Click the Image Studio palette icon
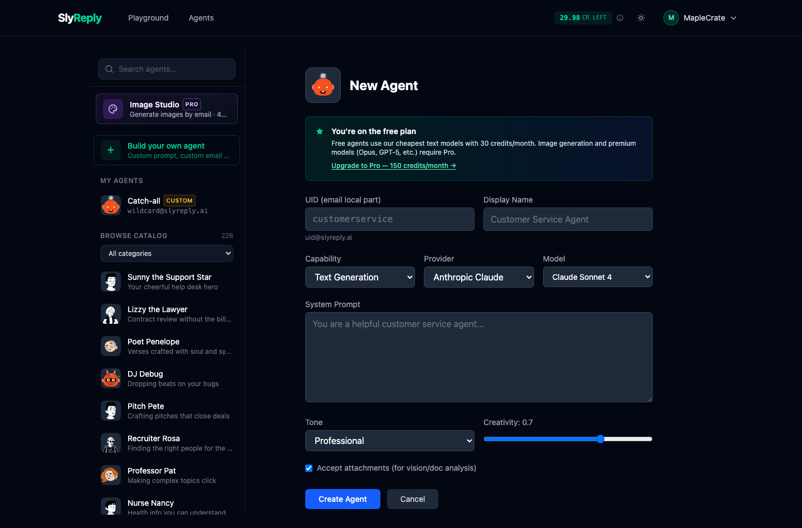Viewport: 802px width, 528px height. click(x=113, y=108)
